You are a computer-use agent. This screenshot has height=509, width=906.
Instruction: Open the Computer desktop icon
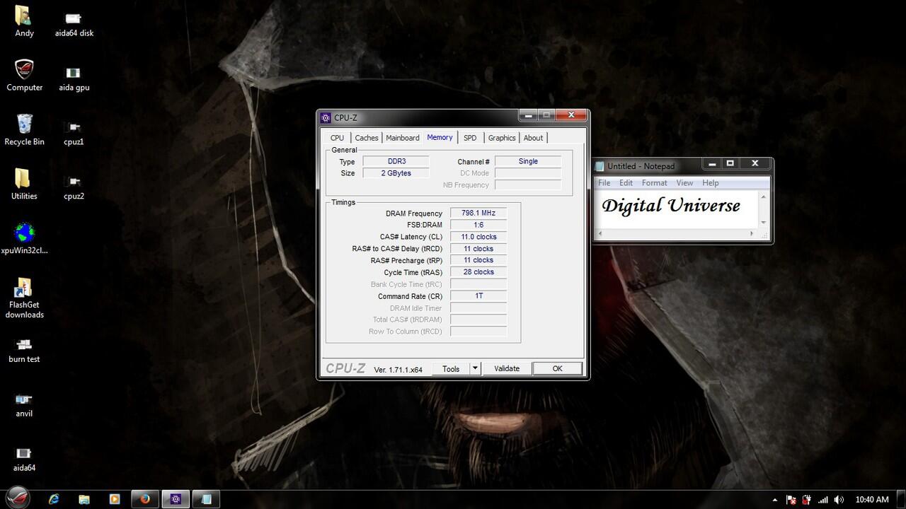(25, 75)
